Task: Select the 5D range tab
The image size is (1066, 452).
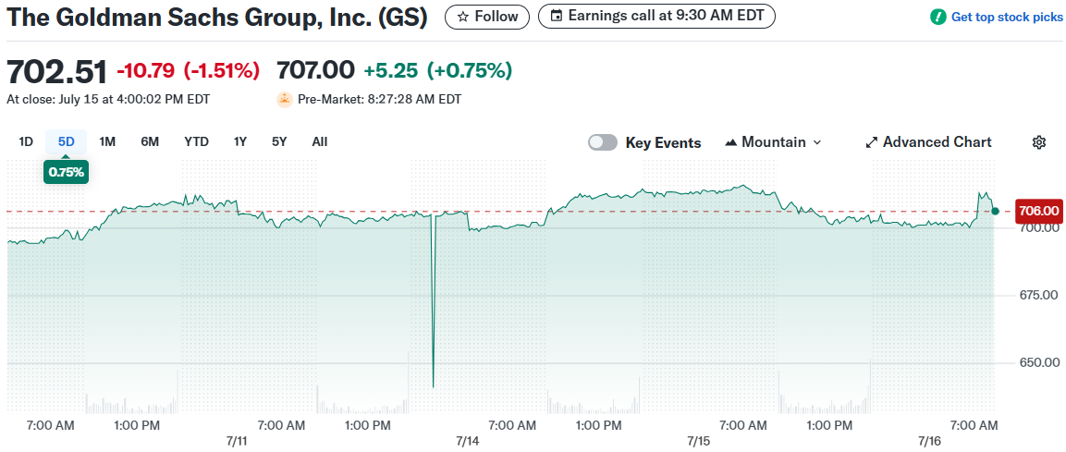Action: 67,141
